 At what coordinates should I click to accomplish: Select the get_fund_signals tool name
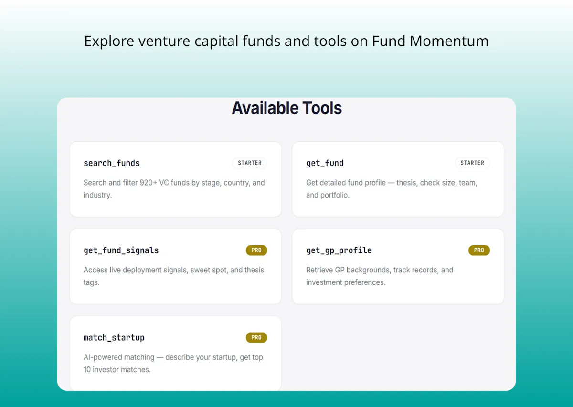coord(121,250)
